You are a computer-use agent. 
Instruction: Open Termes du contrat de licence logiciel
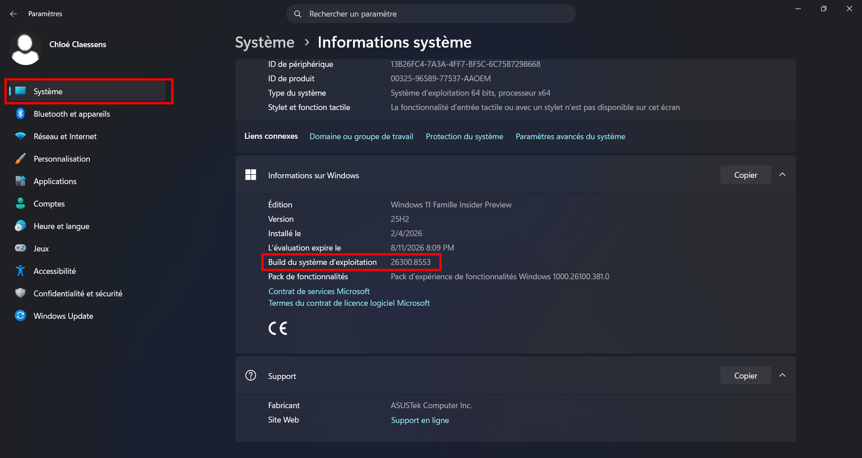coord(349,303)
